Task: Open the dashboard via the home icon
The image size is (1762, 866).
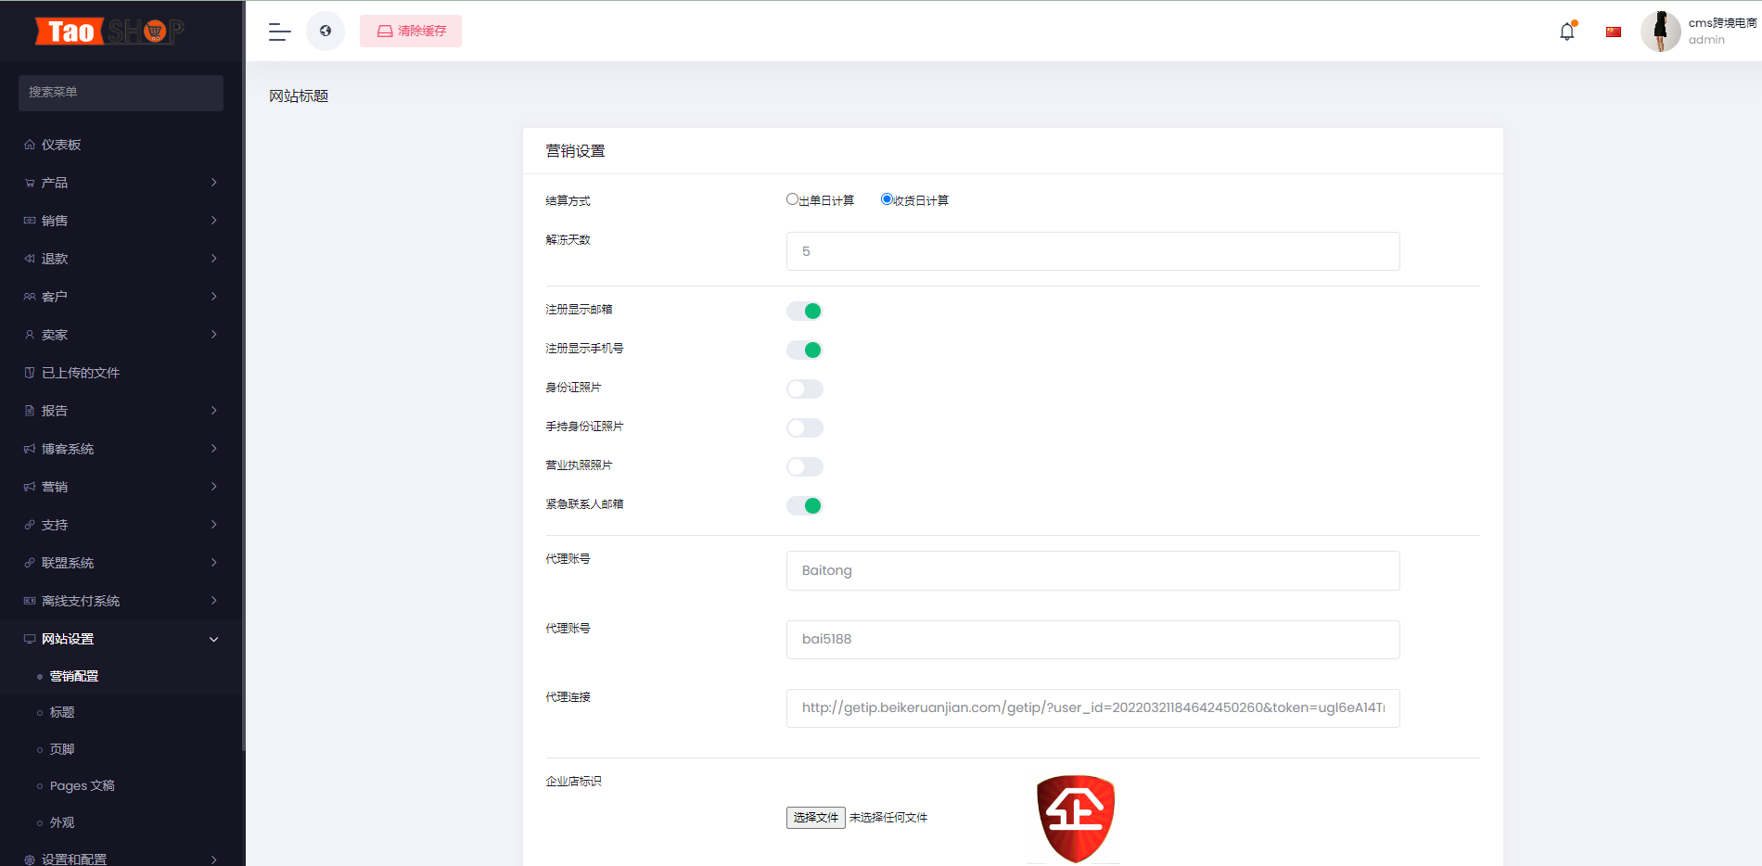Action: click(30, 145)
